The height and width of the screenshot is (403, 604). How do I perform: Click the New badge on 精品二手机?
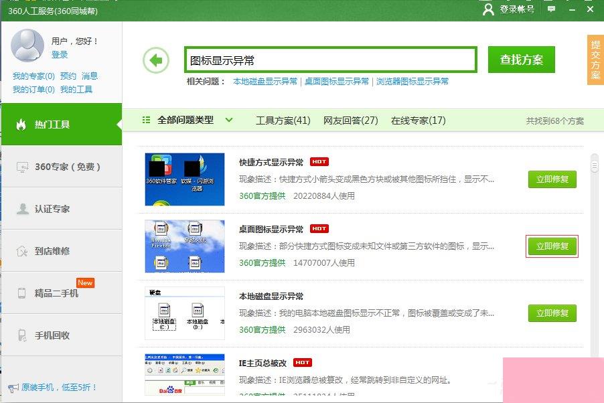click(x=85, y=283)
